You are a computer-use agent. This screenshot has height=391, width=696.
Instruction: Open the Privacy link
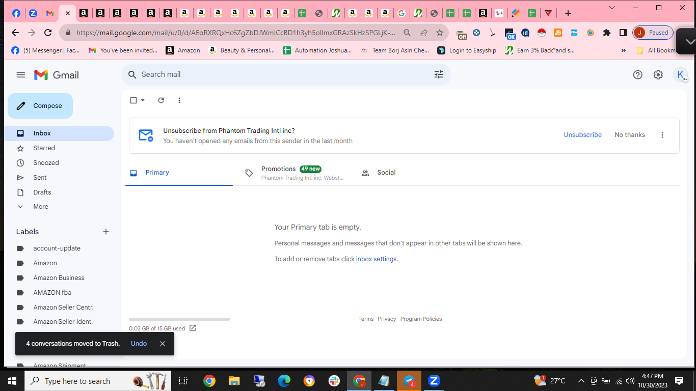pos(387,319)
